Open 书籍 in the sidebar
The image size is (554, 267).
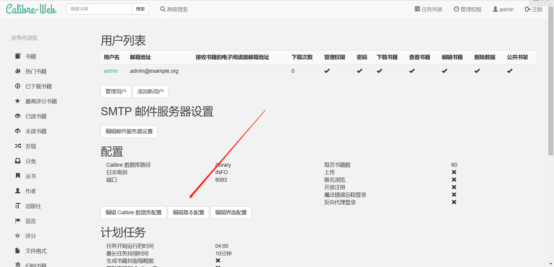tap(31, 56)
